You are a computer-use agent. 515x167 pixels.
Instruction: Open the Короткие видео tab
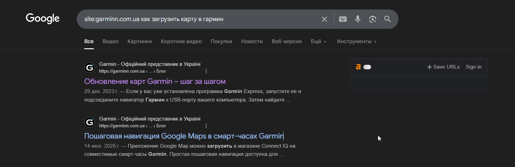click(x=181, y=41)
